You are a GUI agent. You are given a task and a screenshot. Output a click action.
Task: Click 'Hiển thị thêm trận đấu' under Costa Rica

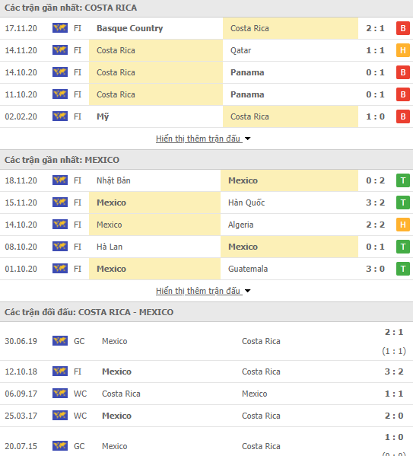[199, 139]
